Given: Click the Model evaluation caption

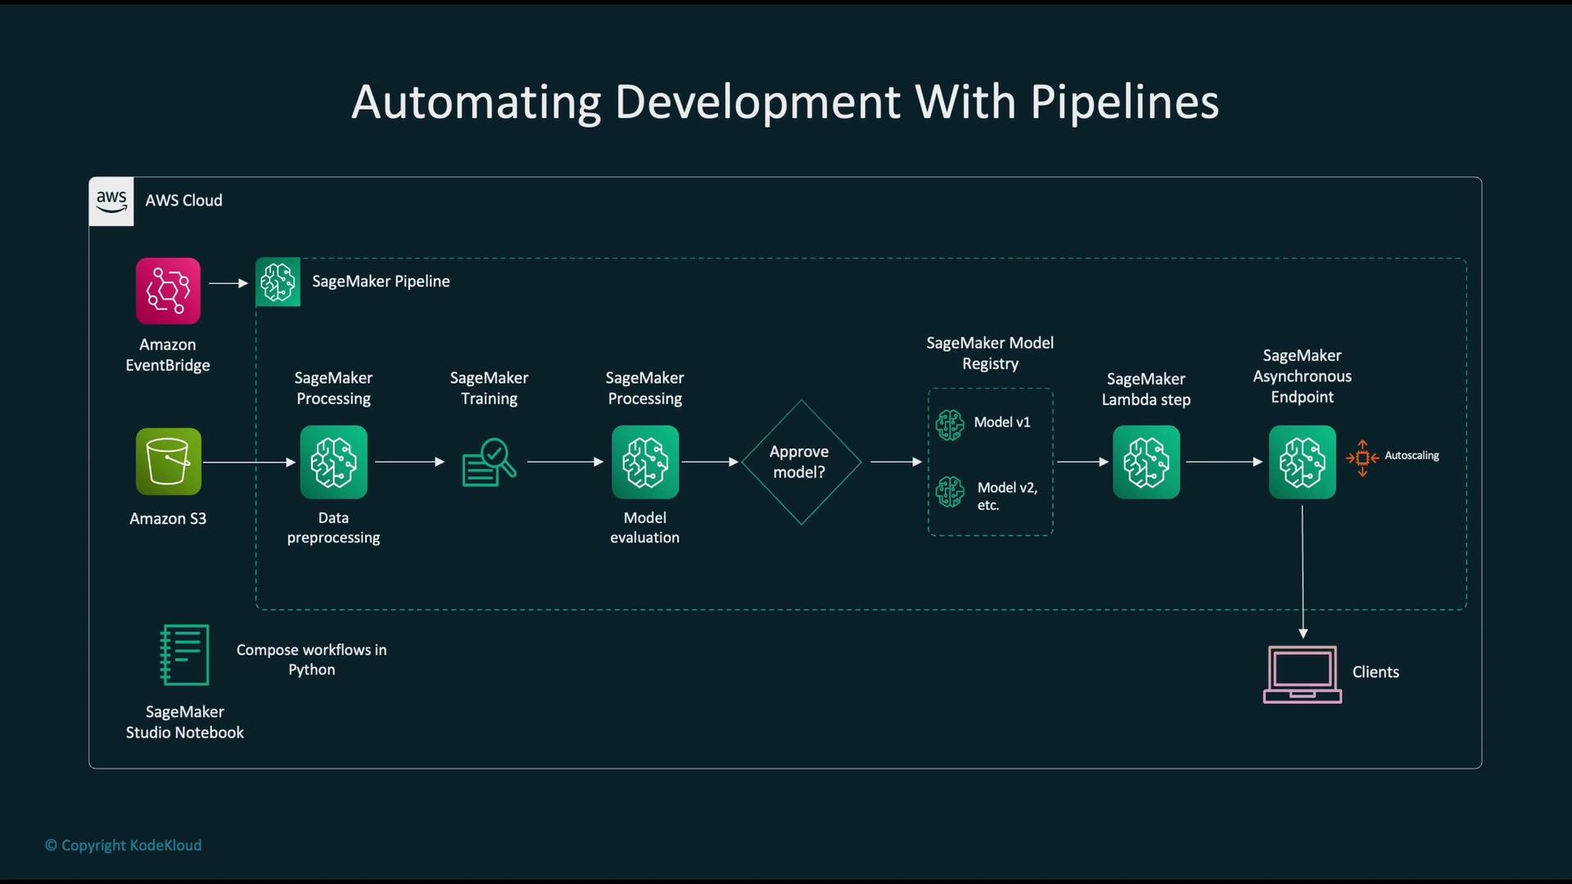Looking at the screenshot, I should (x=645, y=528).
